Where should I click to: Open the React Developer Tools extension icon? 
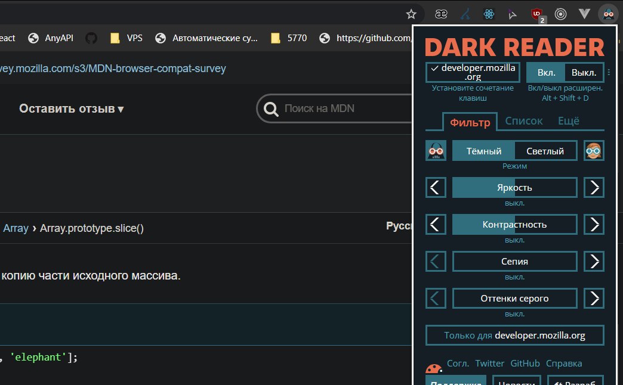(x=489, y=14)
